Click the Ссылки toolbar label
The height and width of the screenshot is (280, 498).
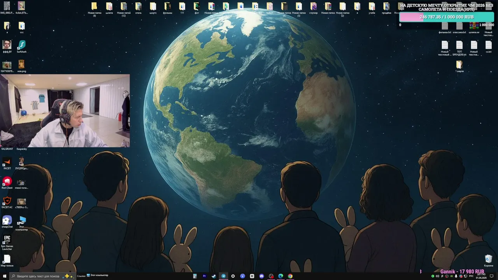[81, 276]
